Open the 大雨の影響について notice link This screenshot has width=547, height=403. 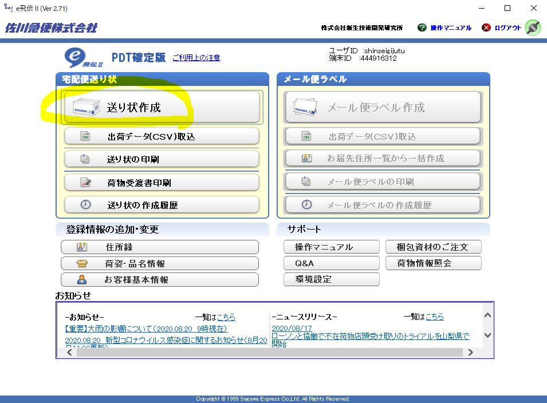146,329
